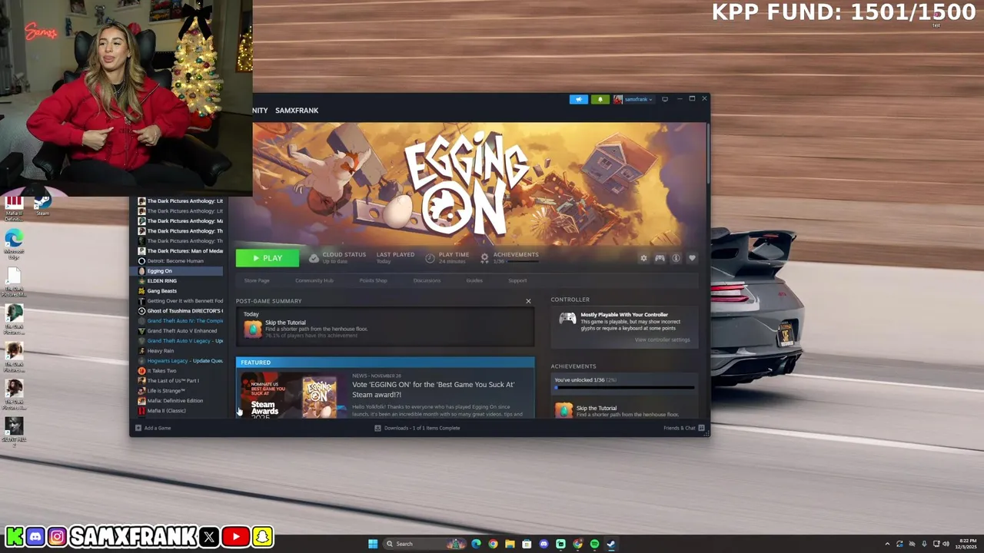984x553 pixels.
Task: Click the Steam page vertical scrollbar
Action: (x=706, y=154)
